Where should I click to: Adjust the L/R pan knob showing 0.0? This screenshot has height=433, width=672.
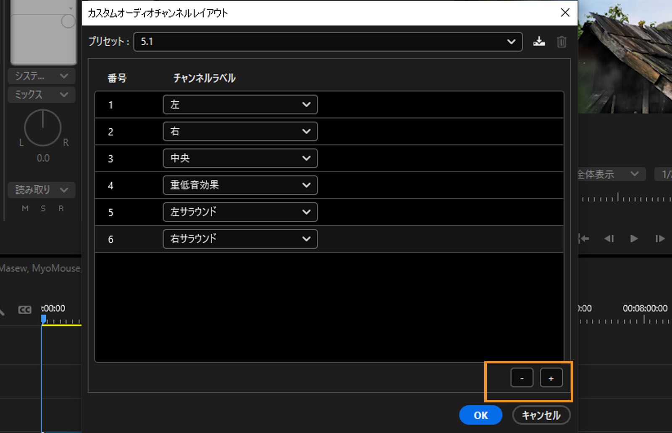(42, 128)
